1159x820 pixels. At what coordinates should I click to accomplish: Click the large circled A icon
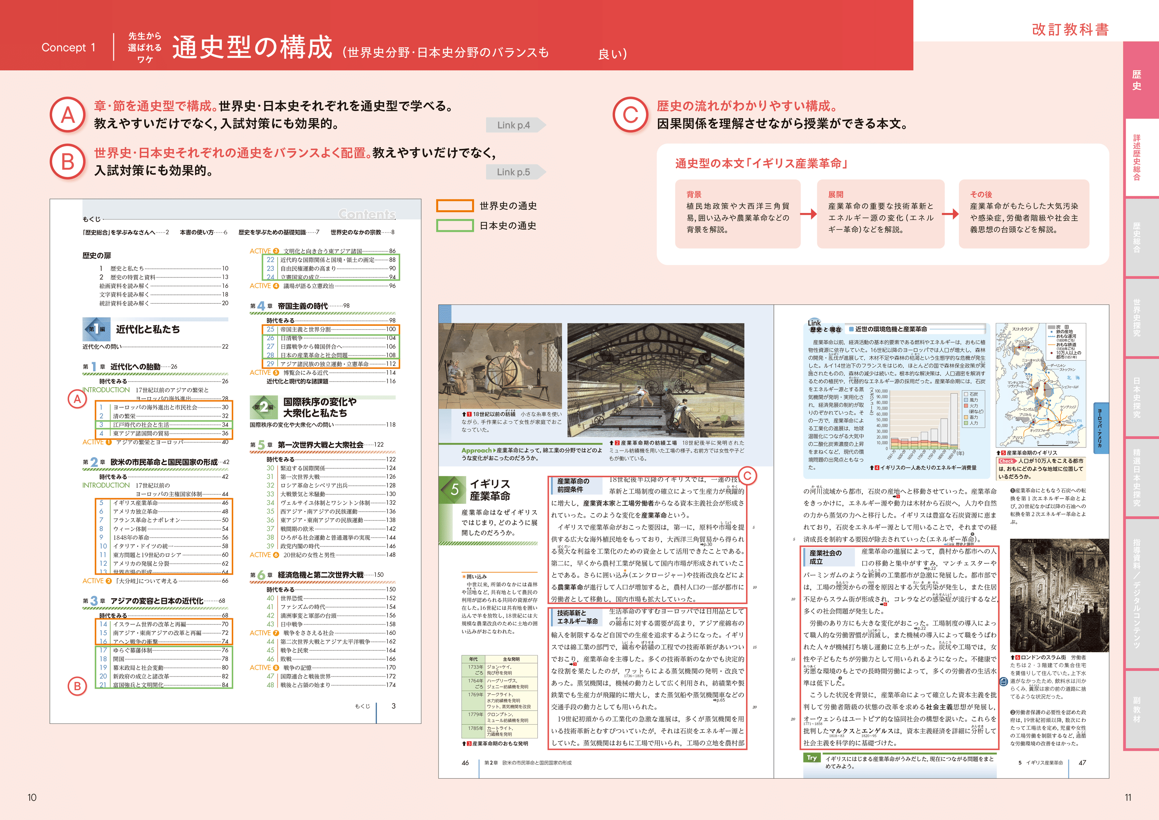pyautogui.click(x=68, y=115)
